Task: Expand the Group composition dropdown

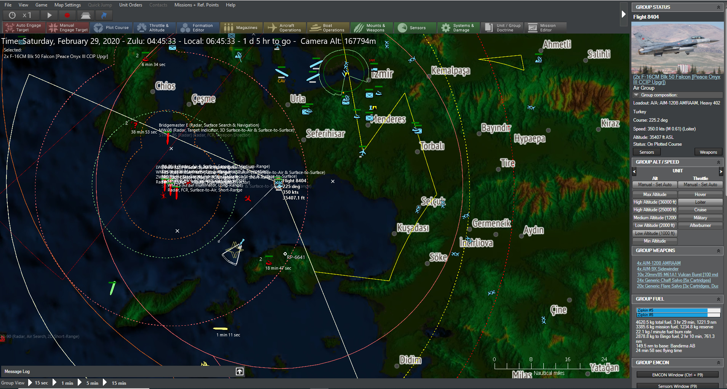Action: tap(637, 95)
